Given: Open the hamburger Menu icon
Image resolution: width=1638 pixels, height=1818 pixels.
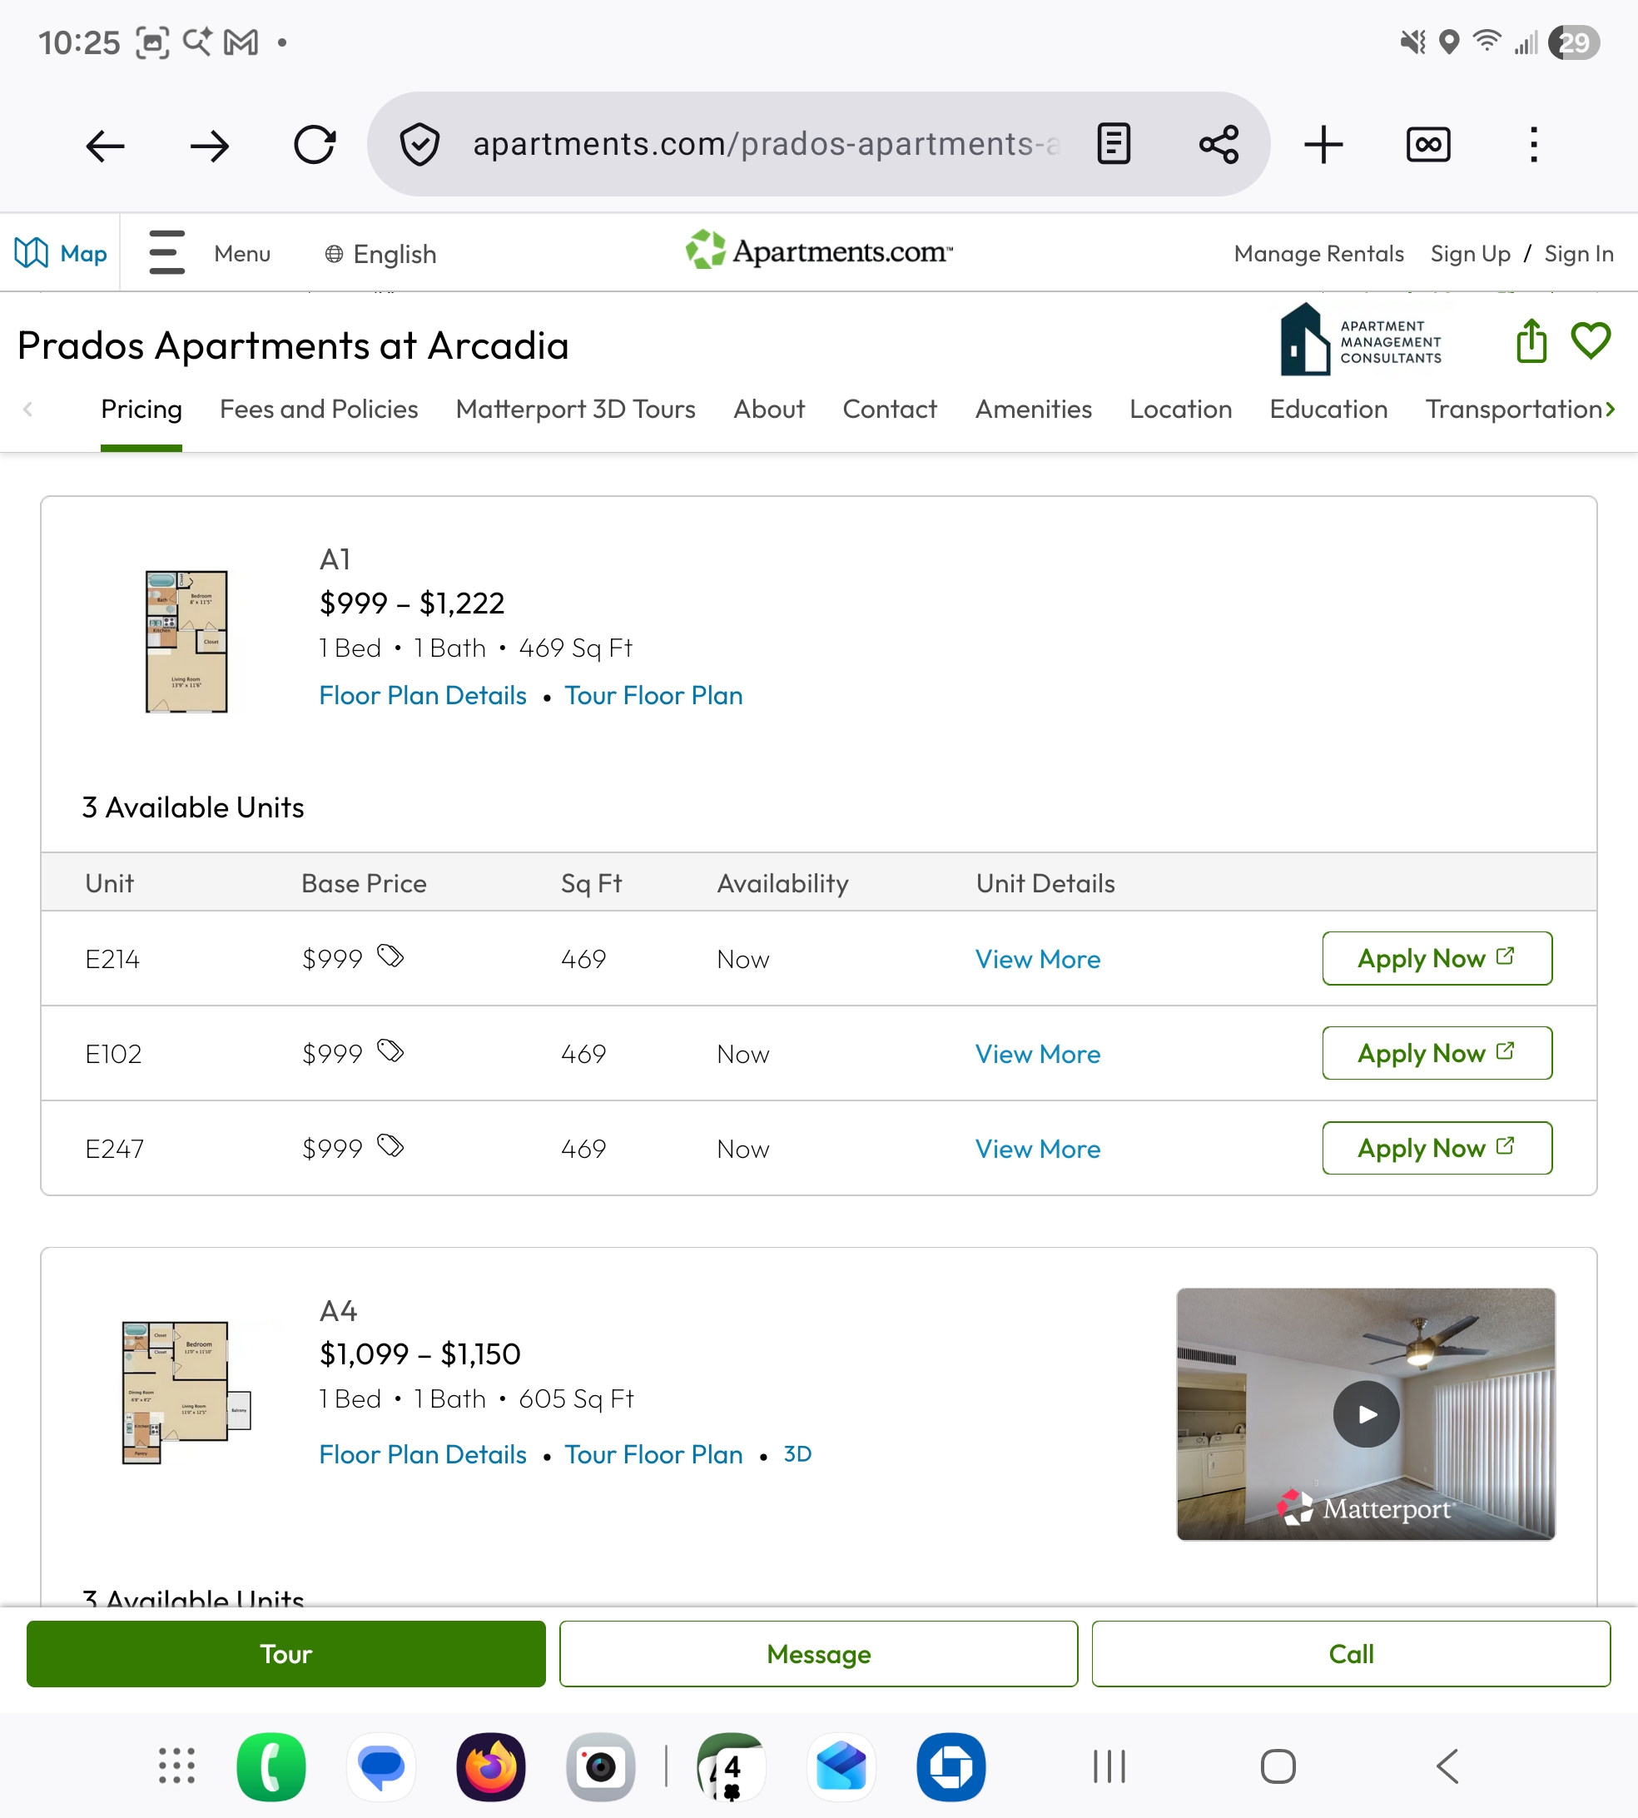Looking at the screenshot, I should 166,253.
